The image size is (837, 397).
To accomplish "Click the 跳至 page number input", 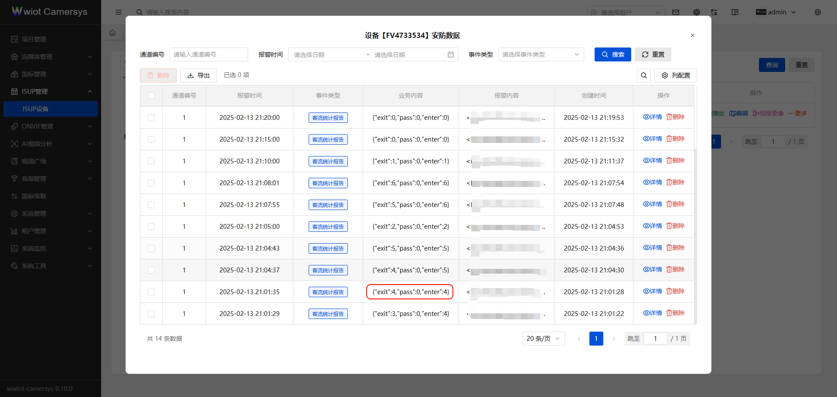I will point(655,339).
